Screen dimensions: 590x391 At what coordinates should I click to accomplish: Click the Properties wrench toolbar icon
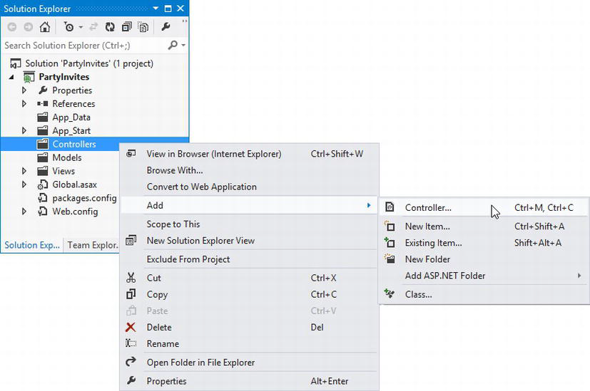[166, 27]
